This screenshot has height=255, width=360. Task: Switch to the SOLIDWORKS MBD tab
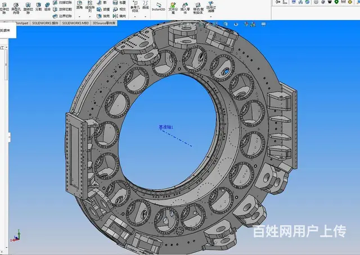pyautogui.click(x=75, y=23)
